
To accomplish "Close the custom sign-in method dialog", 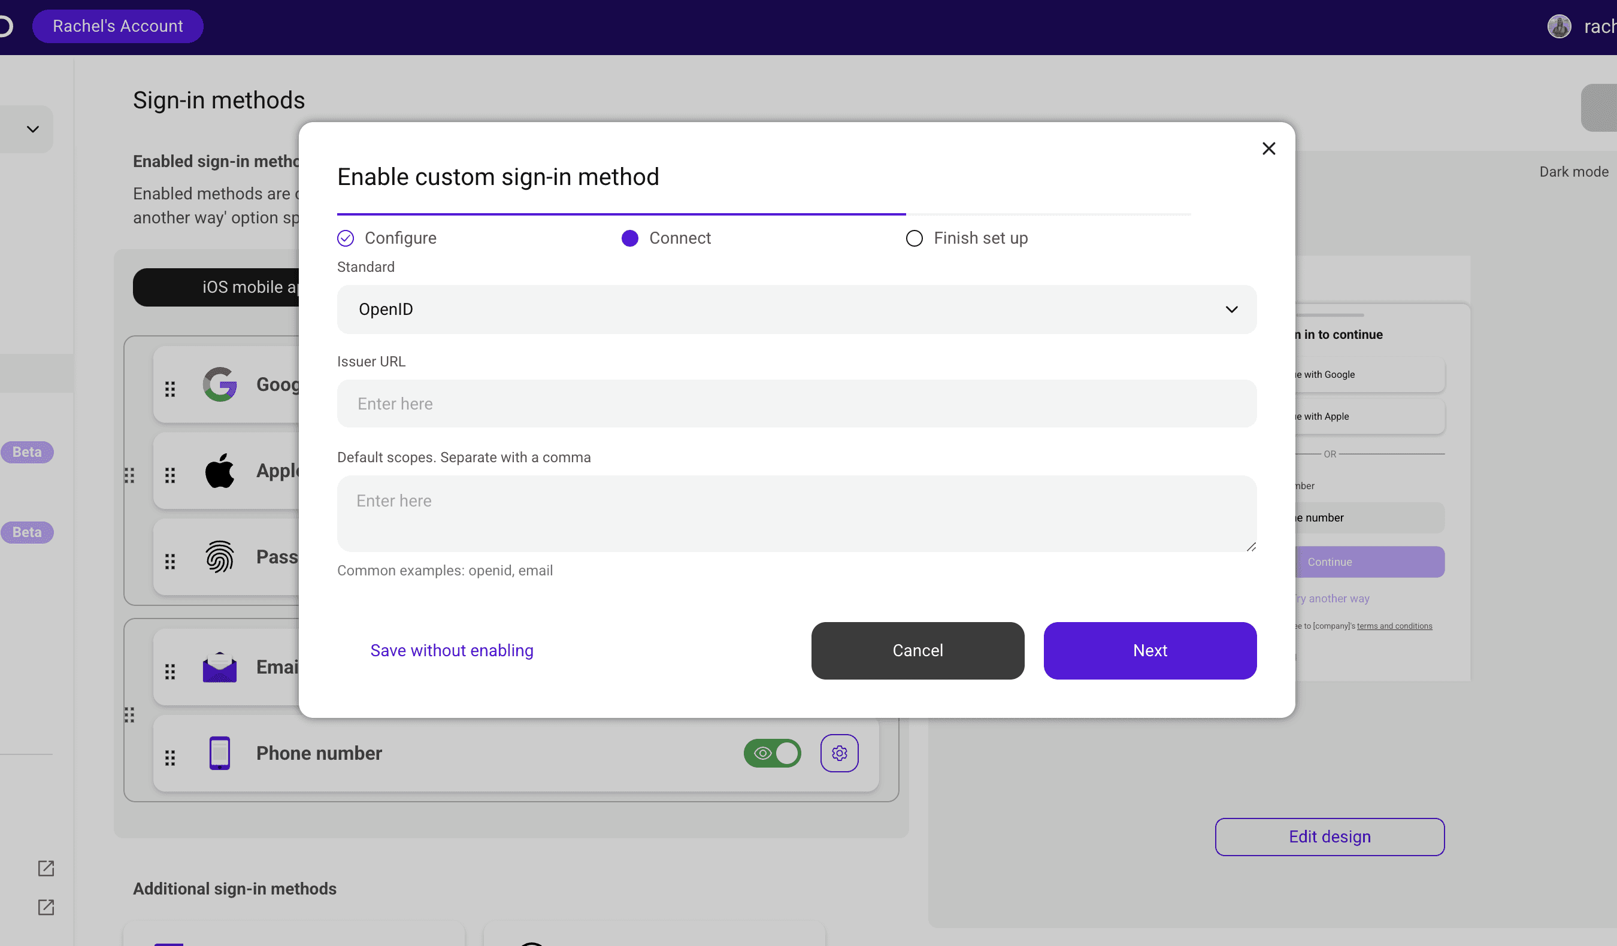I will [x=1268, y=149].
